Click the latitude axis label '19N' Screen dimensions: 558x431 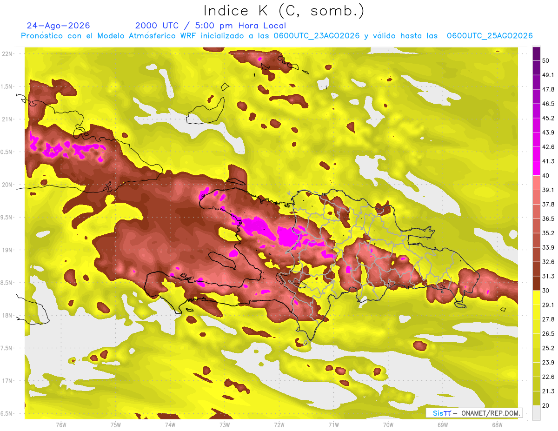tap(7, 250)
